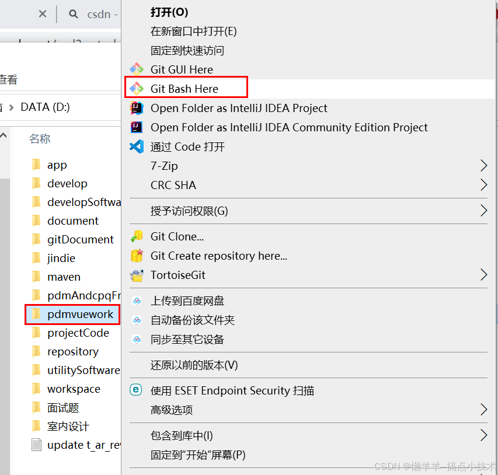Click the jindie folder icon

(36, 258)
